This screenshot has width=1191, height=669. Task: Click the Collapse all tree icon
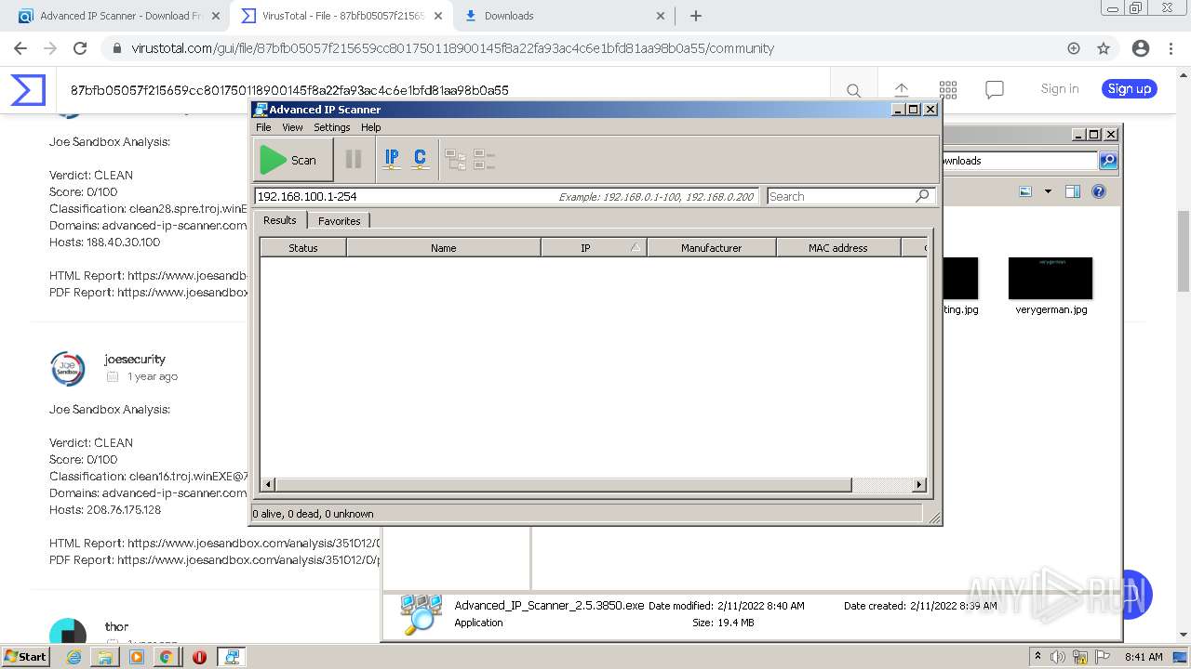485,160
